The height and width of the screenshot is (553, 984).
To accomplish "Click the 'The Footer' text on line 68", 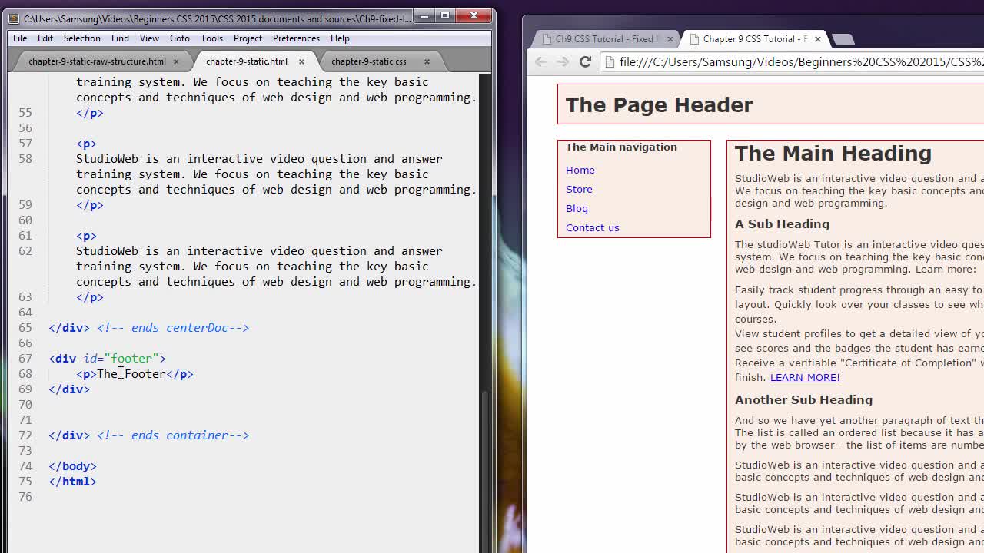I will [131, 373].
